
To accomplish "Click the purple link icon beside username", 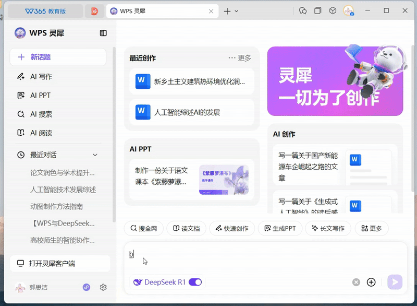I will [87, 287].
